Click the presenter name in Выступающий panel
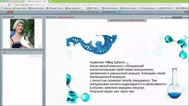The height and width of the screenshot is (106, 189). click(x=37, y=17)
